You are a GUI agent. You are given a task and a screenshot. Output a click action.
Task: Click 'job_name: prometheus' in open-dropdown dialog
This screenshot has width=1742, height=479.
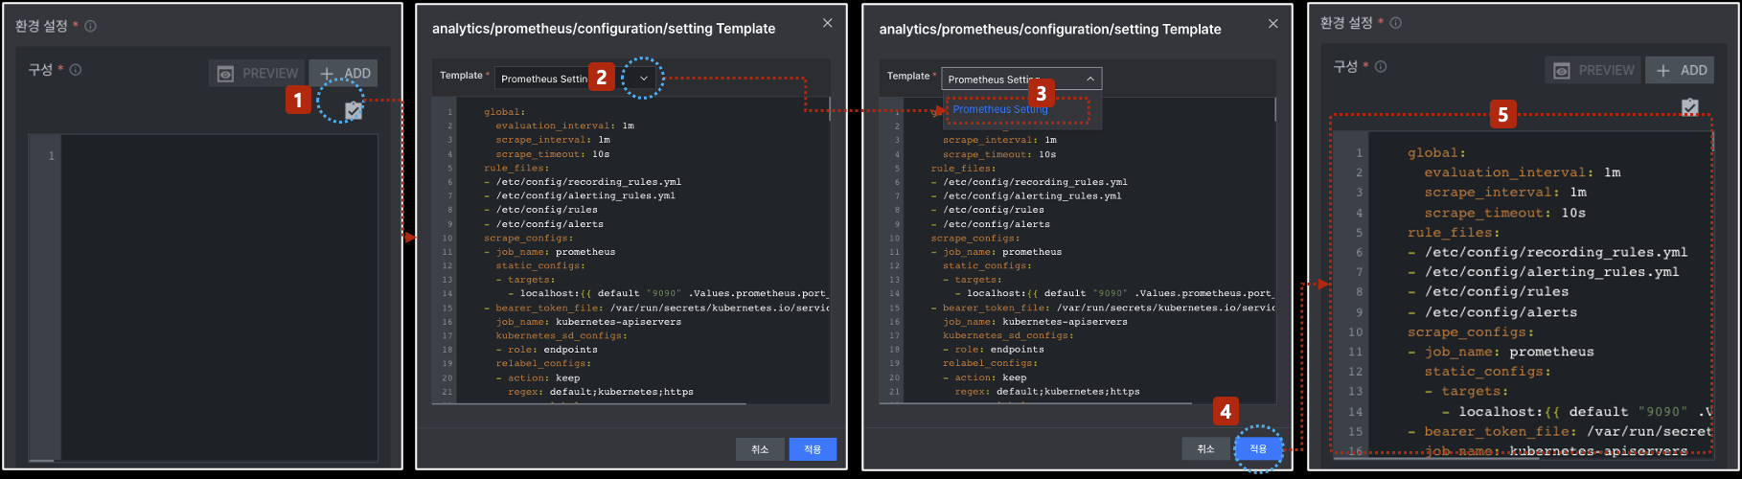point(1002,252)
